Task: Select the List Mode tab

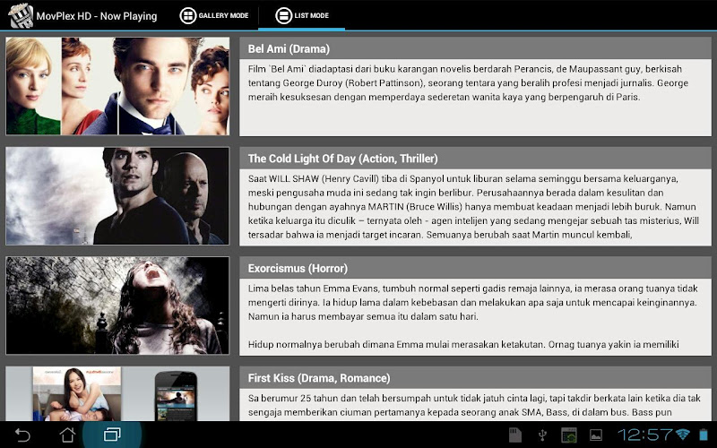Action: point(302,15)
